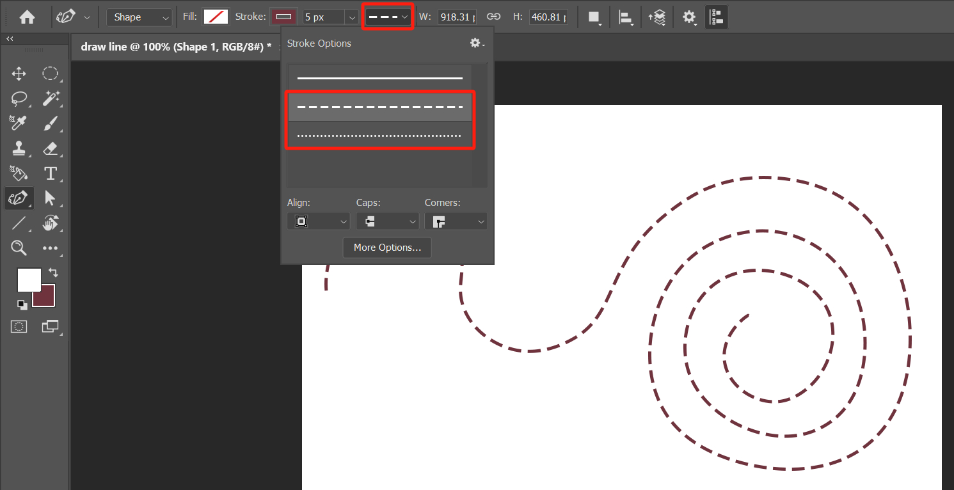This screenshot has height=490, width=954.
Task: Select the Eyedropper tool
Action: click(19, 123)
